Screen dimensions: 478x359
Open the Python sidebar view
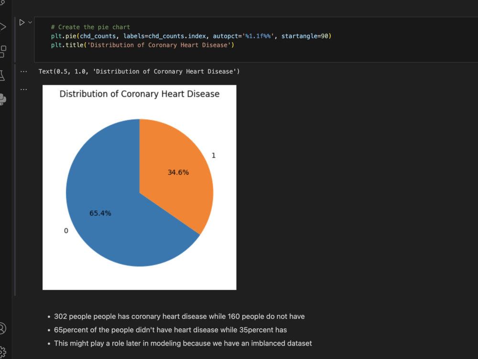(x=3, y=99)
